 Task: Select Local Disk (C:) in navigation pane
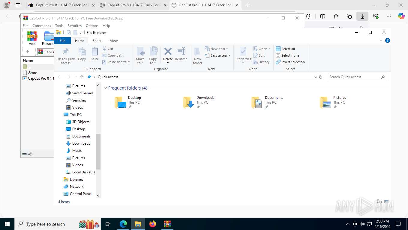83,172
